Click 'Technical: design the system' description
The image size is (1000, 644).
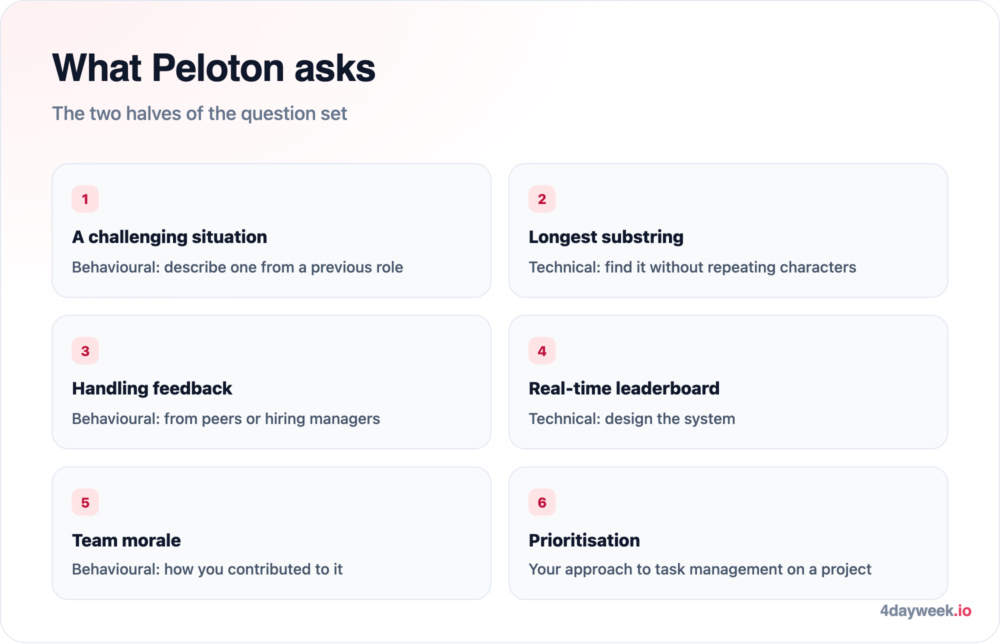[632, 419]
